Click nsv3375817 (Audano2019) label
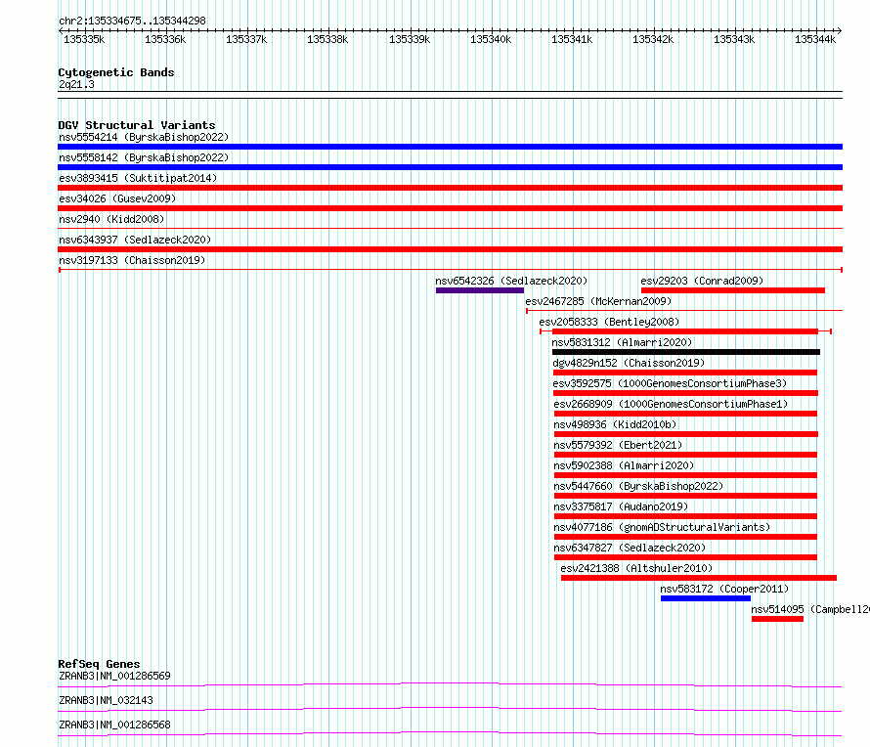The image size is (870, 747). [621, 506]
